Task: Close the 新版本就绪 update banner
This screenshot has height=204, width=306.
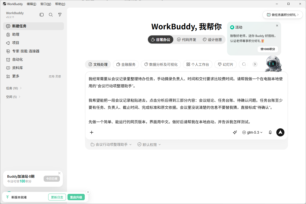Action: (x=88, y=192)
